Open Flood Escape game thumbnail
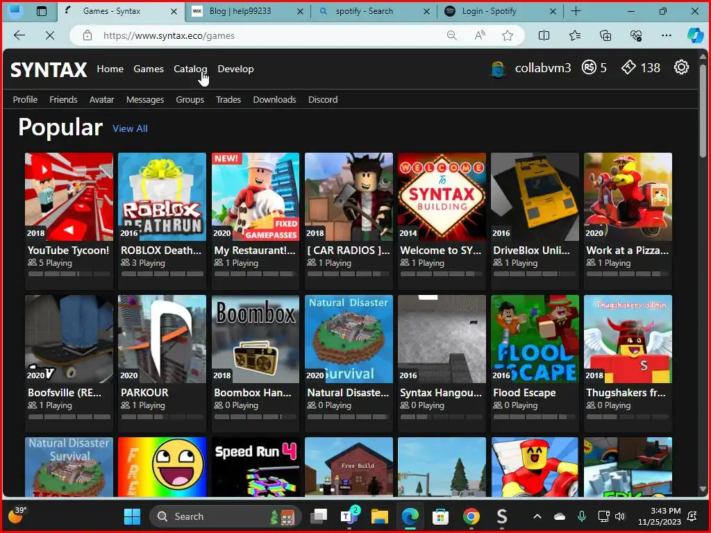This screenshot has height=533, width=711. point(535,339)
